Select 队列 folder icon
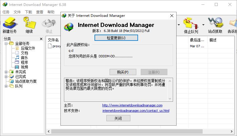The width and height of the screenshot is (237, 136). coord(12,86)
